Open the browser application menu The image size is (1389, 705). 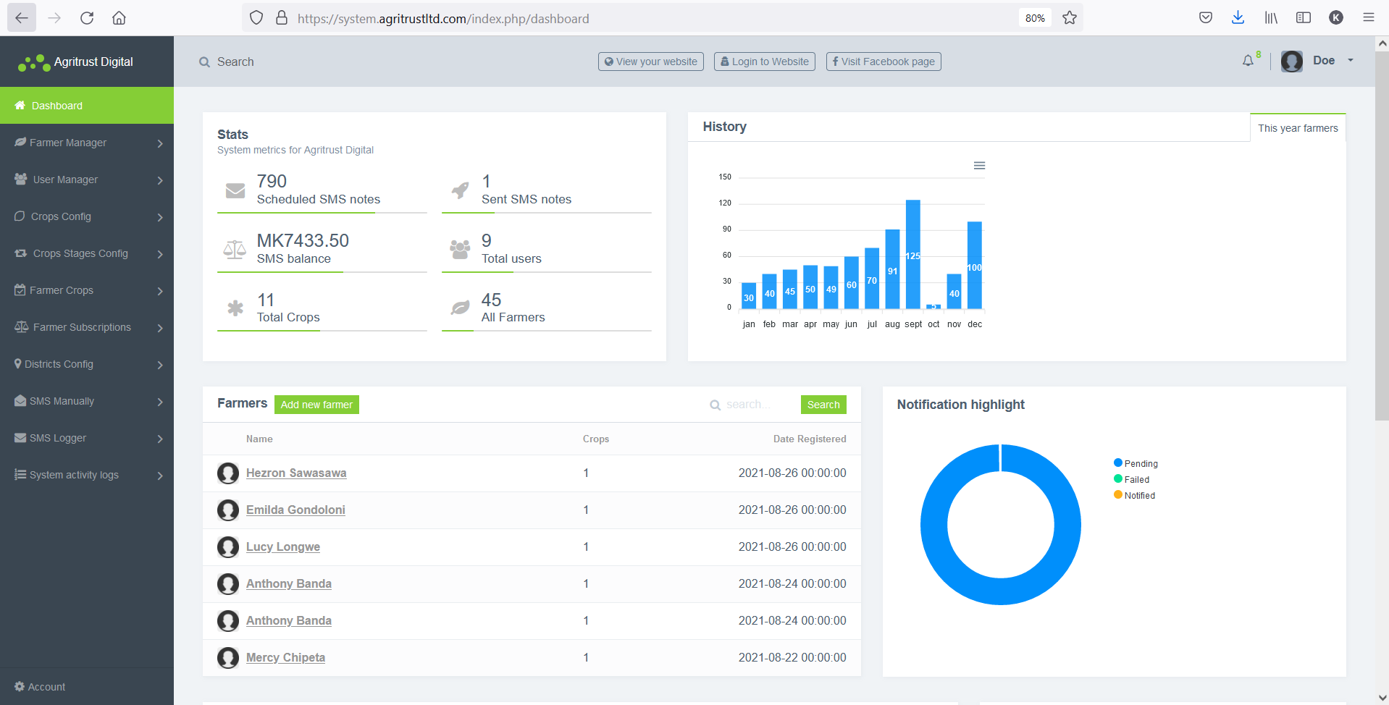pos(1368,18)
